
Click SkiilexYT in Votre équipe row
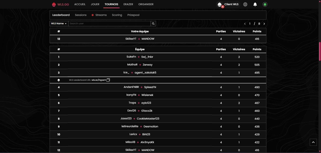pyautogui.click(x=131, y=39)
